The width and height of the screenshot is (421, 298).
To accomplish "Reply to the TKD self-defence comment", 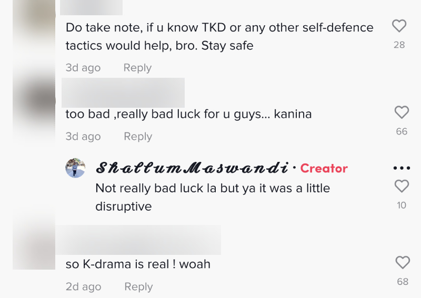I will (137, 68).
